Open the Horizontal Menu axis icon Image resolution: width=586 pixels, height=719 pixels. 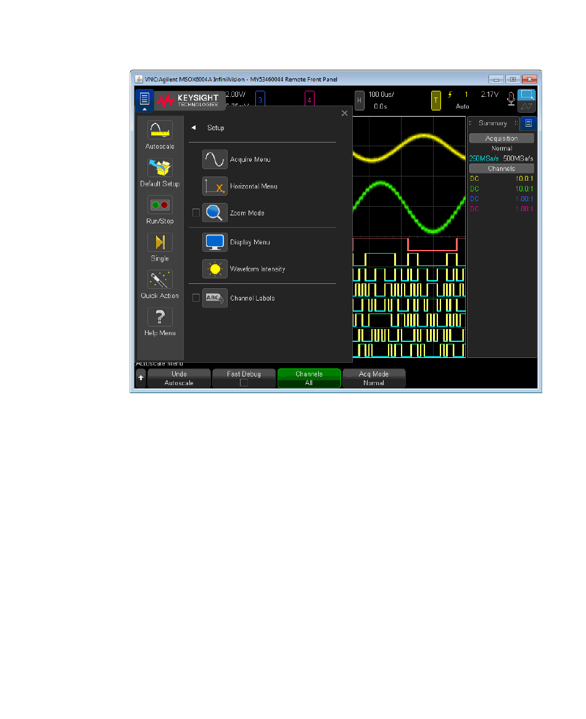tap(215, 186)
